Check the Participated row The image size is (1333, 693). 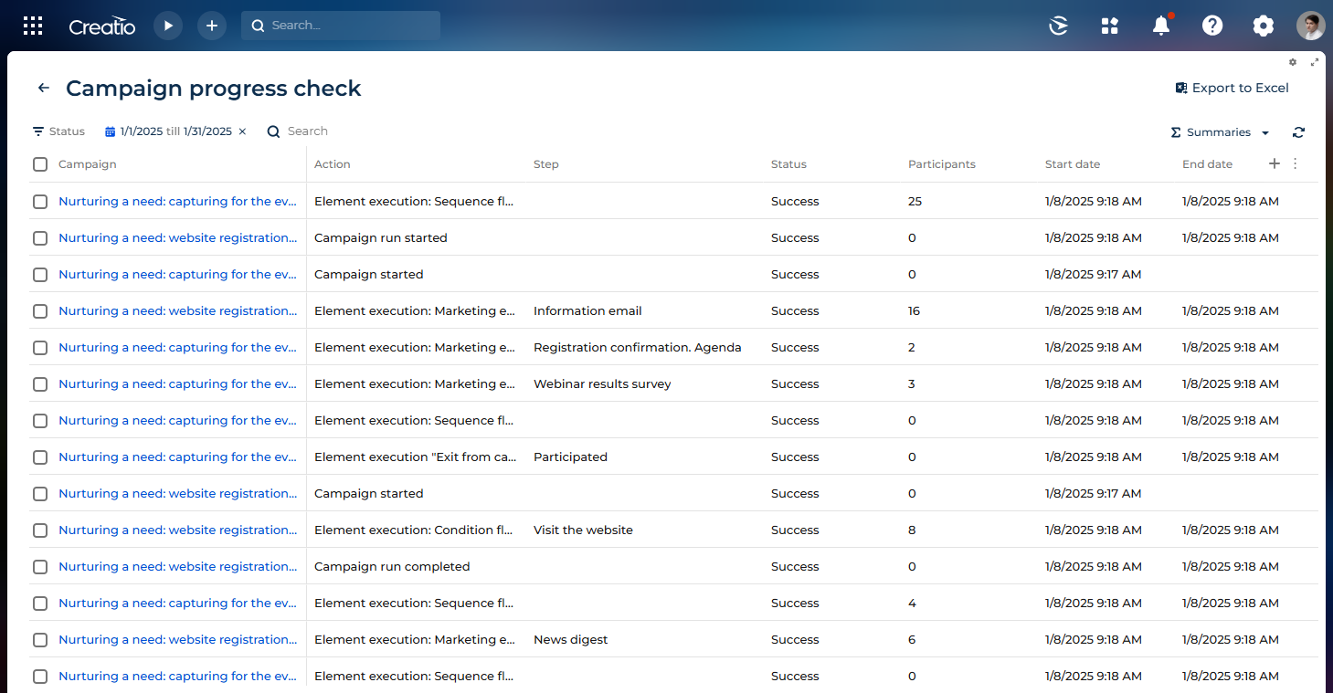click(40, 457)
